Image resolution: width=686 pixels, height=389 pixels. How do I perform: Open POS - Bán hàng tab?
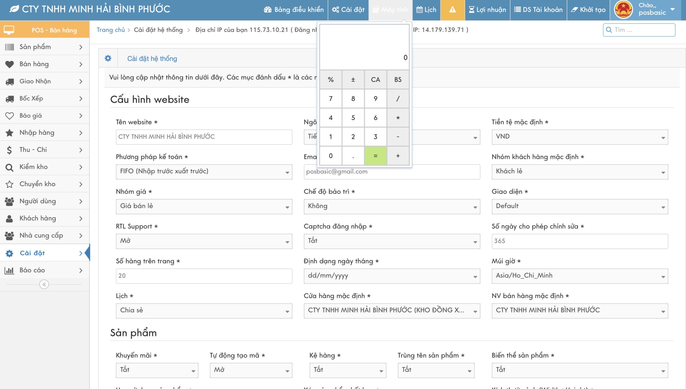[45, 30]
